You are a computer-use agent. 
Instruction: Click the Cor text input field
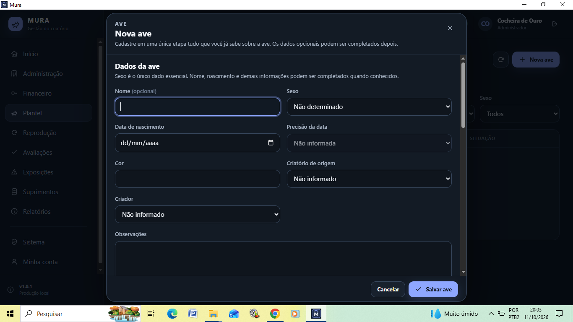(x=197, y=179)
